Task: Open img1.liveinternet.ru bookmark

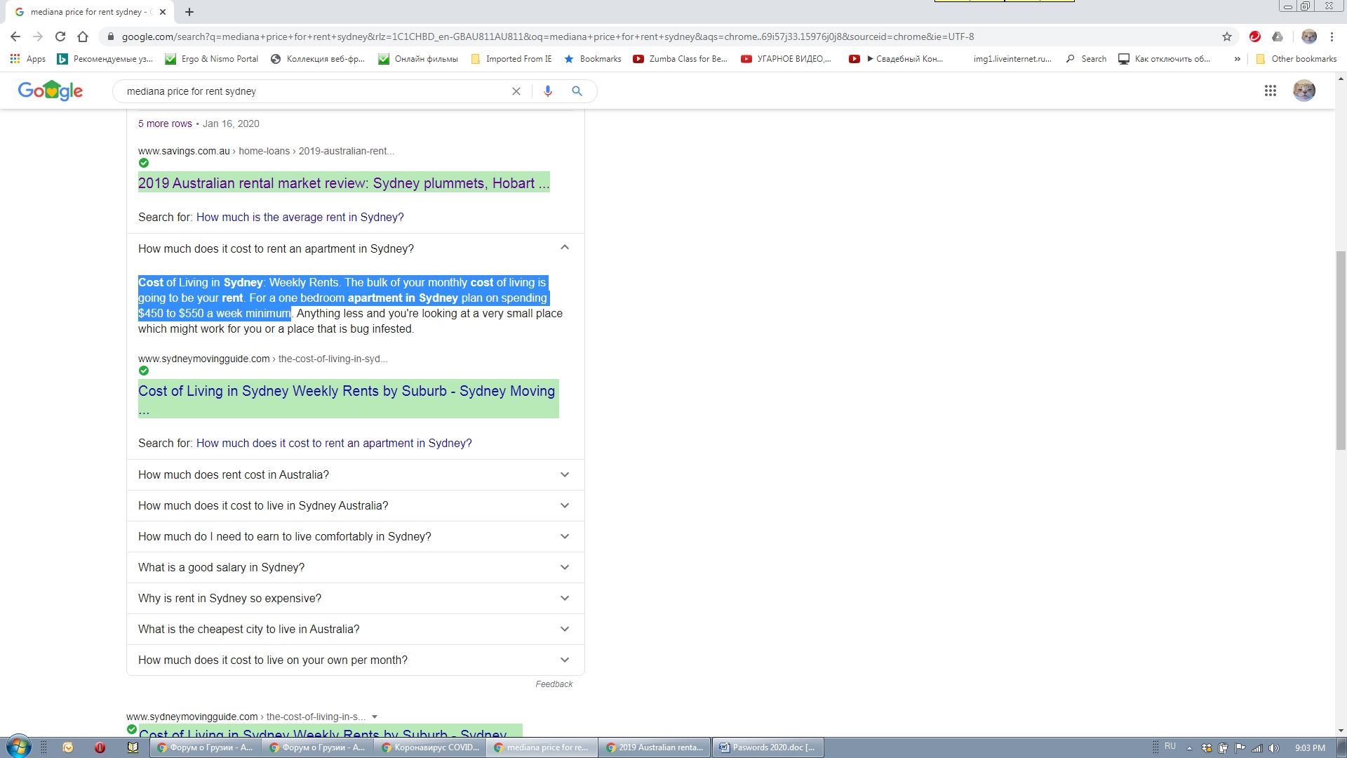Action: pos(1012,59)
